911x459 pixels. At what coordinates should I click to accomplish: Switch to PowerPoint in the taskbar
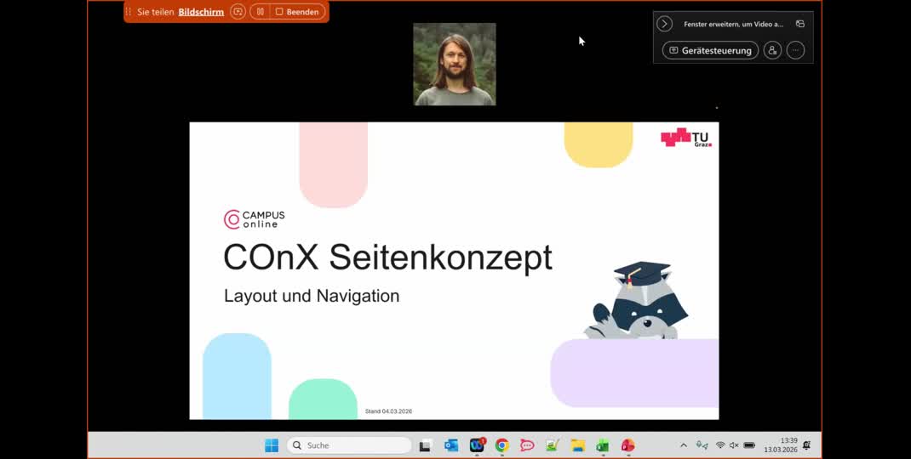(627, 445)
